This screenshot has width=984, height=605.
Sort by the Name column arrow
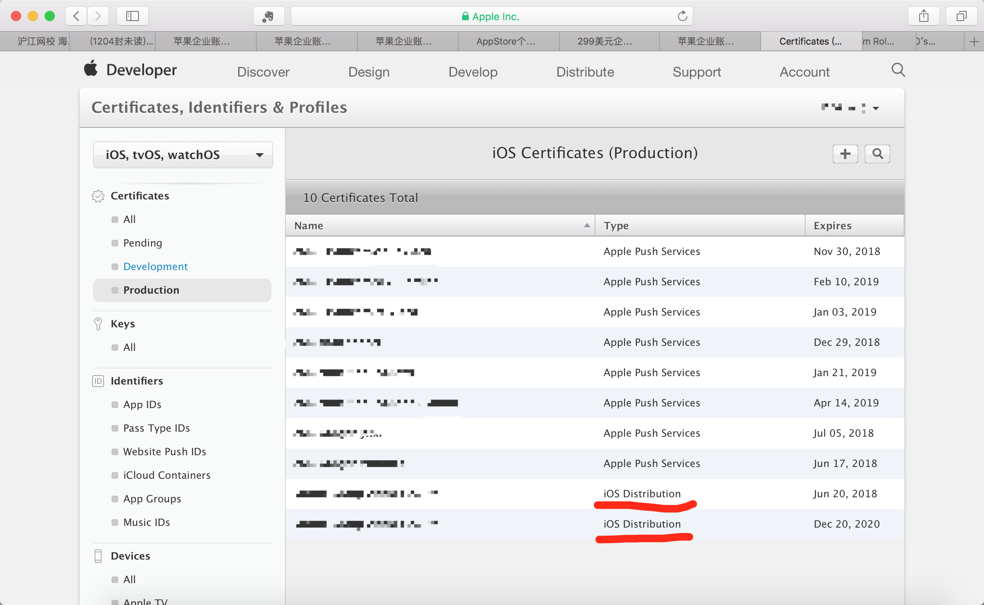tap(587, 226)
